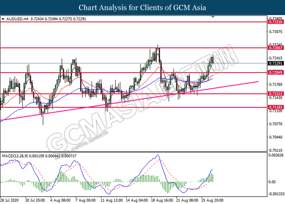Select the 0.71183 support level label
Screen dimensions: 285x204
tap(276, 107)
